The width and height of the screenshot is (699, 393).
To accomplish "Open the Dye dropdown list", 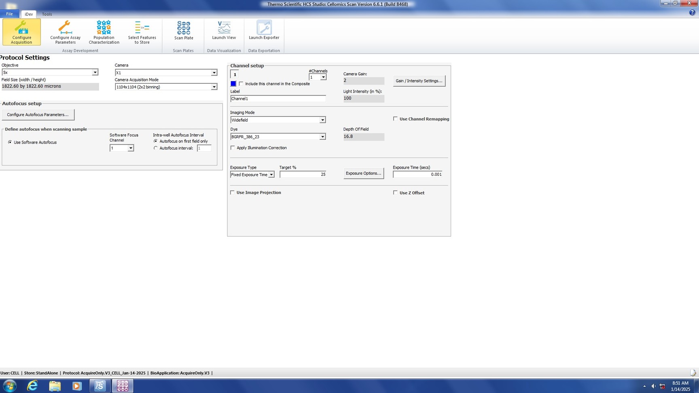I will click(322, 137).
